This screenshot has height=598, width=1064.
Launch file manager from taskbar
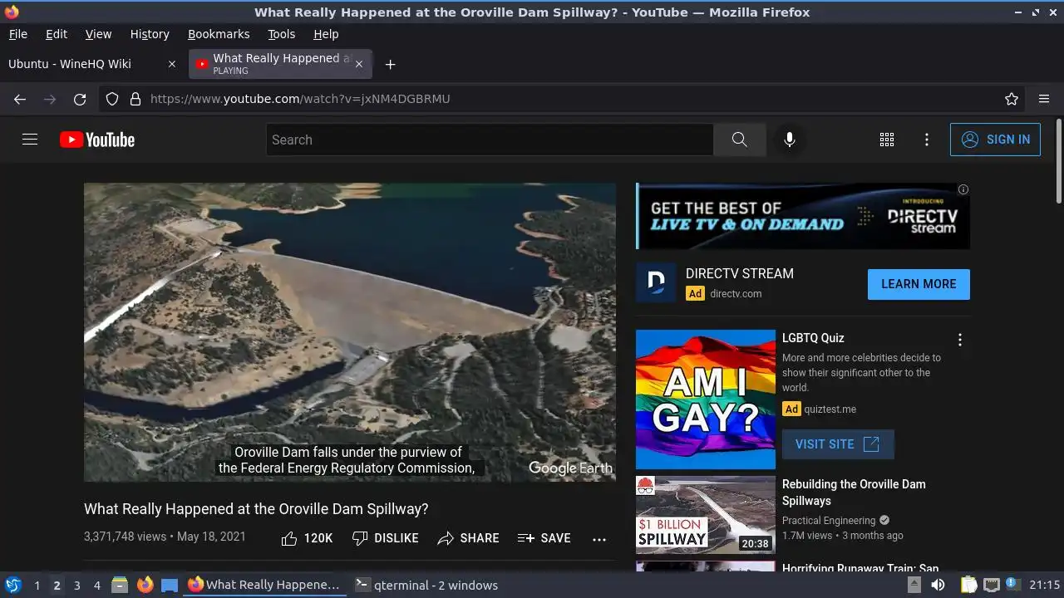(x=120, y=585)
